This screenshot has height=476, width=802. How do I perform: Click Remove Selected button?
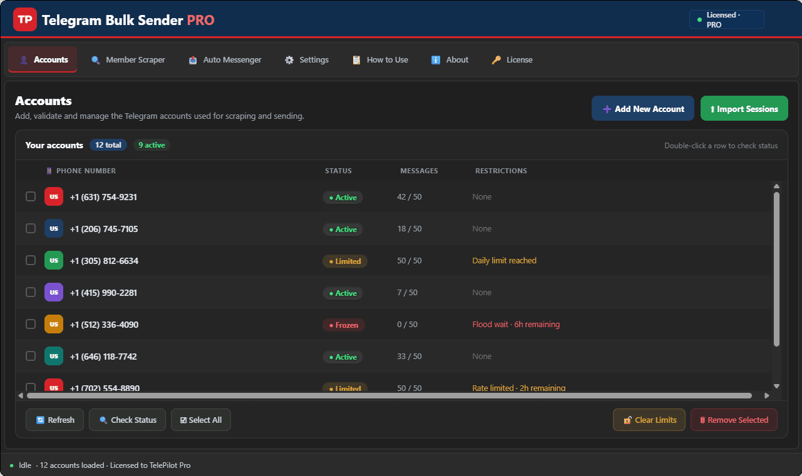pos(734,420)
